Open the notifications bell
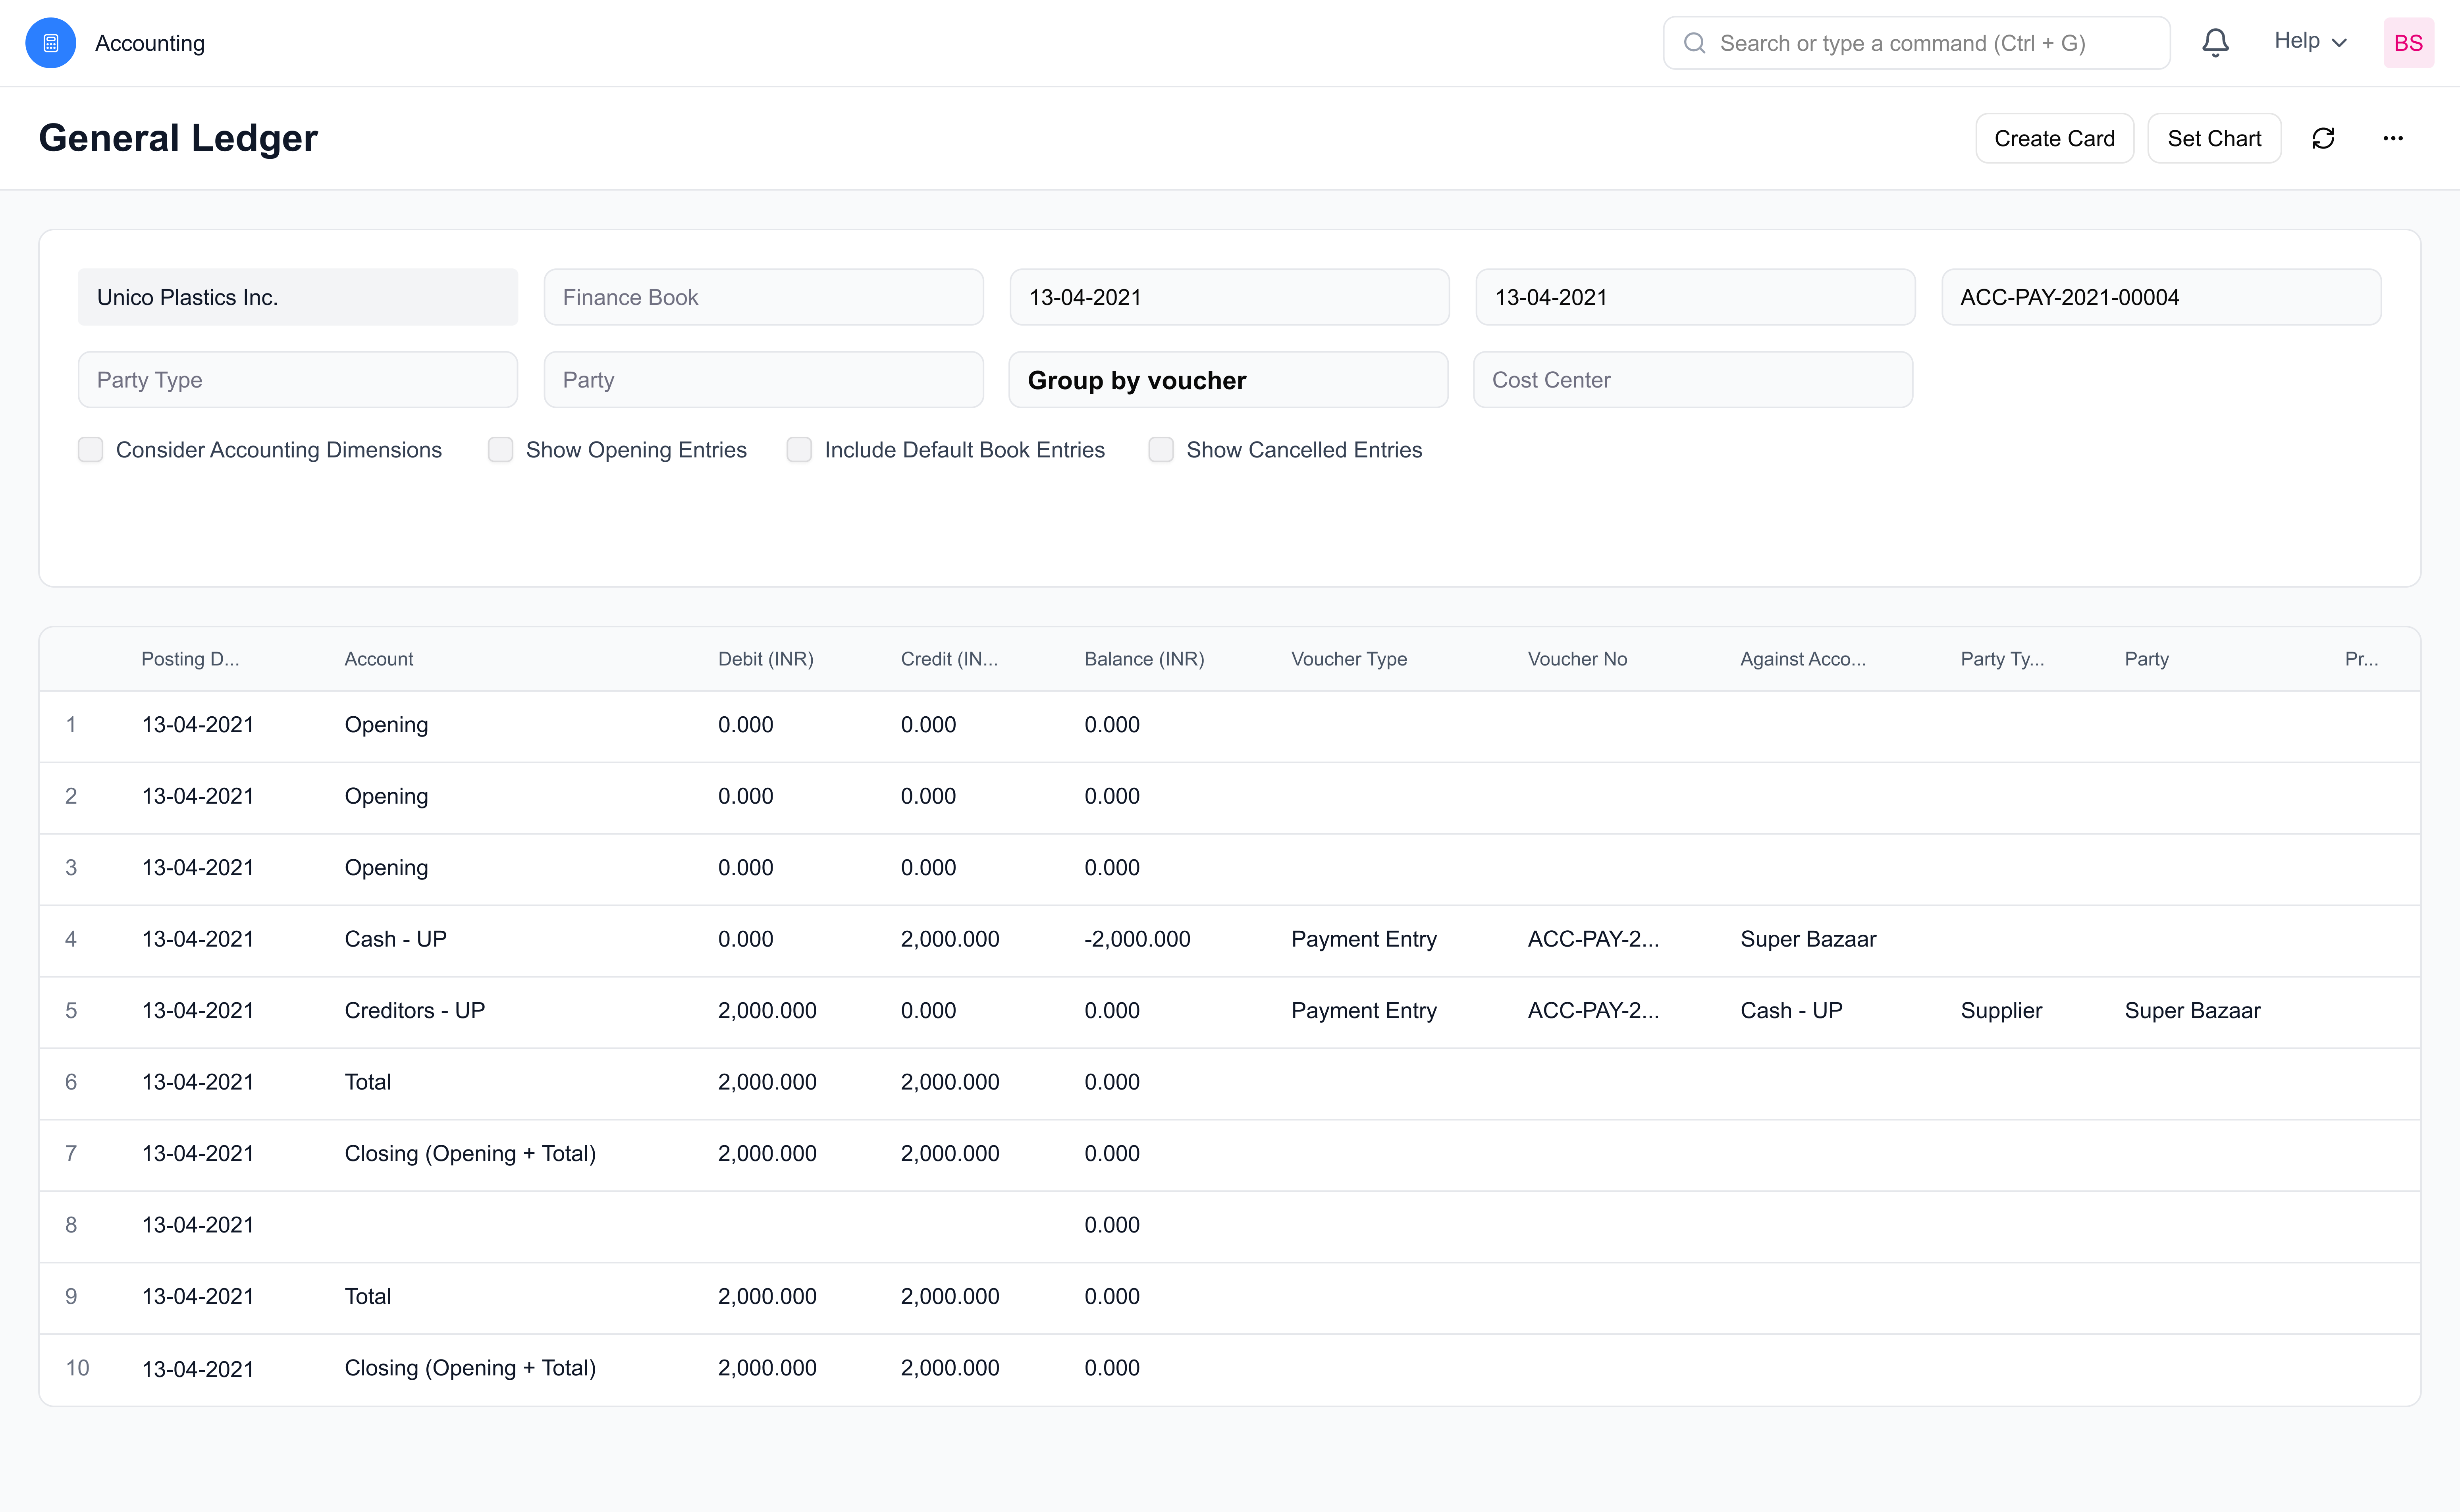The image size is (2460, 1512). pos(2215,43)
